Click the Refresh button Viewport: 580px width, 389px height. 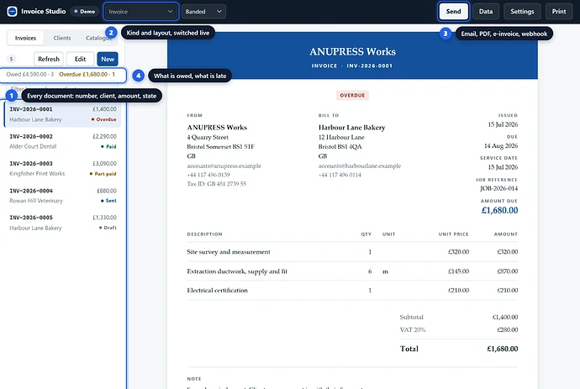pos(49,59)
